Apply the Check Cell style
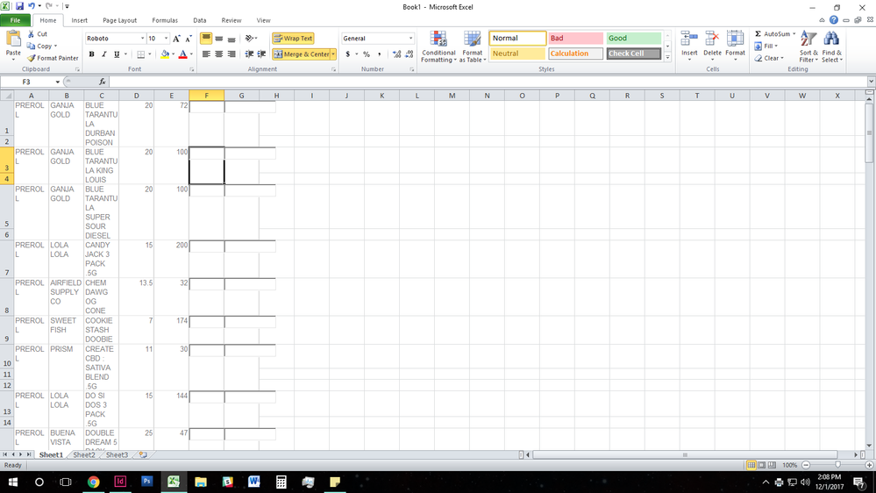Image resolution: width=876 pixels, height=493 pixels. pyautogui.click(x=633, y=54)
